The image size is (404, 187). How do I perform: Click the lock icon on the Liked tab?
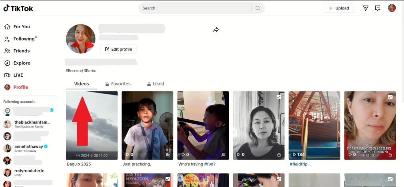[x=149, y=84]
